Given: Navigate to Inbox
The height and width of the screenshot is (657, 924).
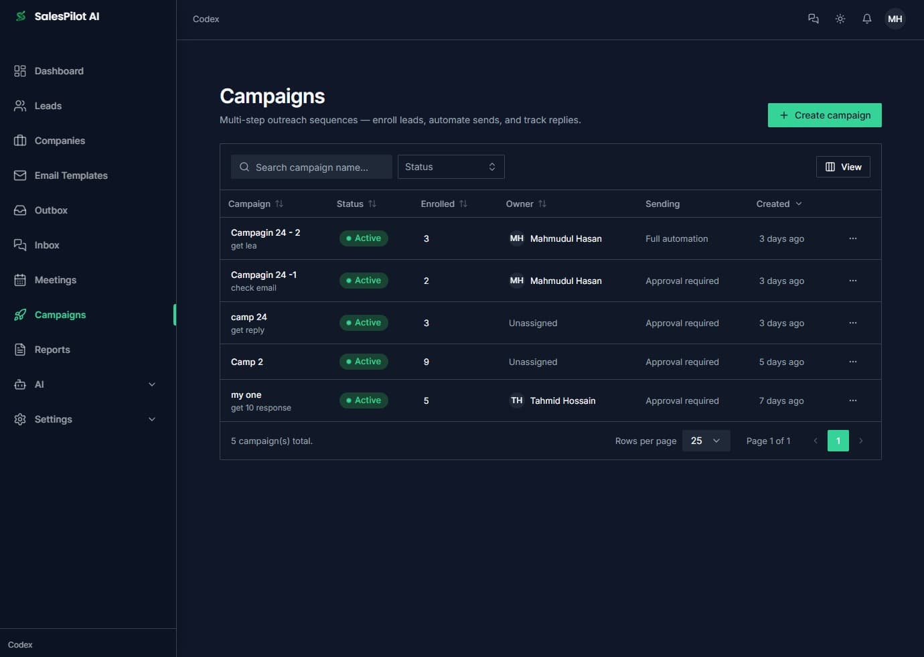Looking at the screenshot, I should point(47,245).
